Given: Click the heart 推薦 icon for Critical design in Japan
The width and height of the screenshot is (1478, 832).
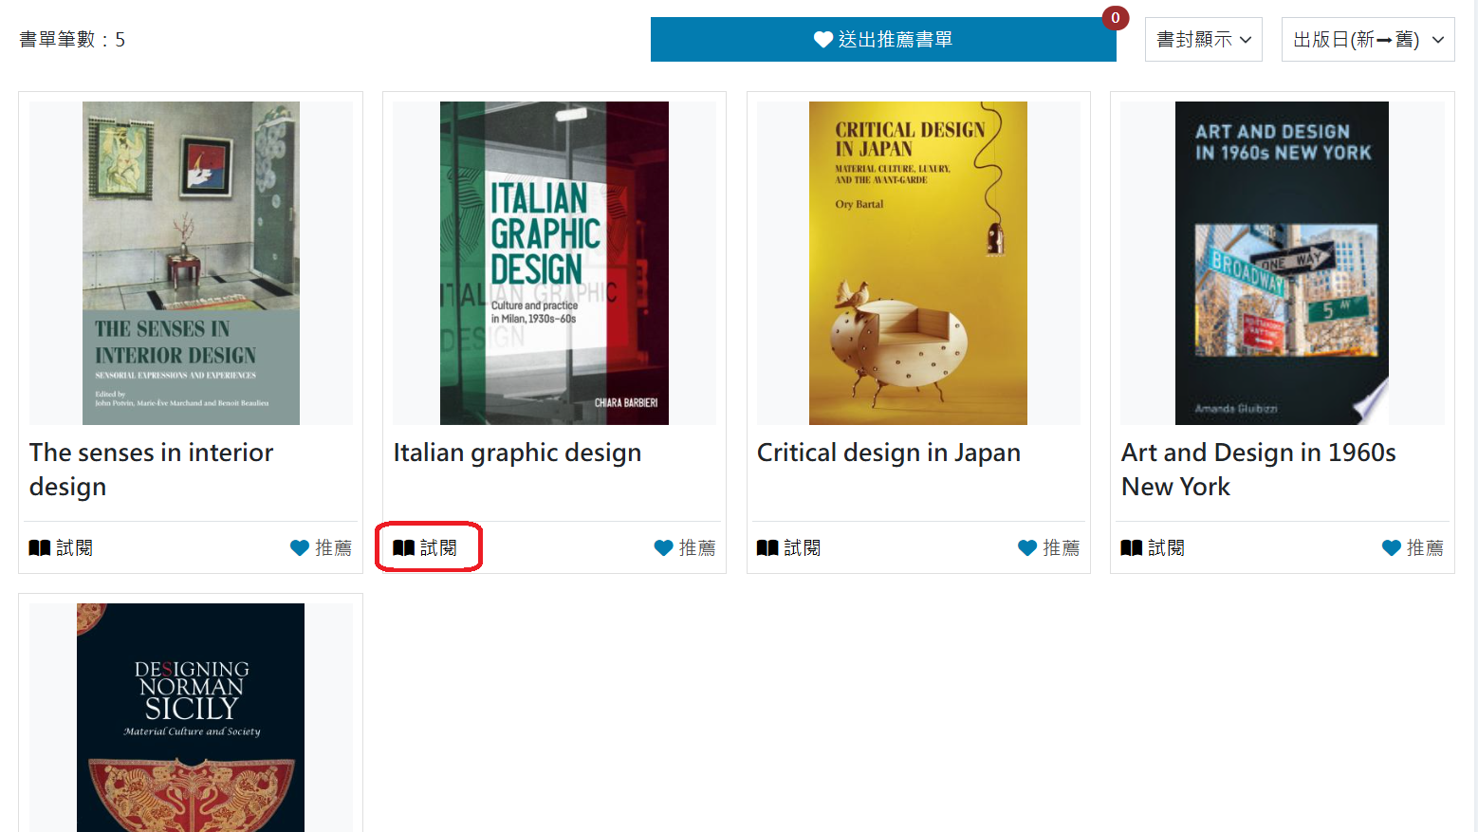Looking at the screenshot, I should 1027,548.
